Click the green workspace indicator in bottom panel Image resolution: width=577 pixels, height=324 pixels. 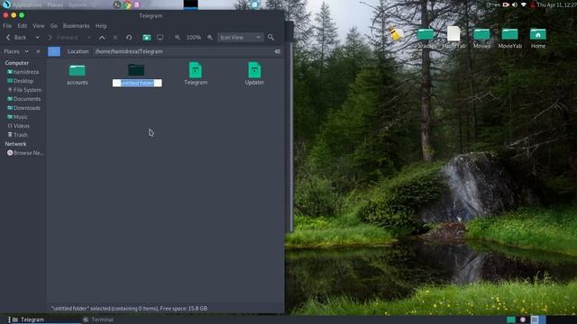tap(511, 319)
